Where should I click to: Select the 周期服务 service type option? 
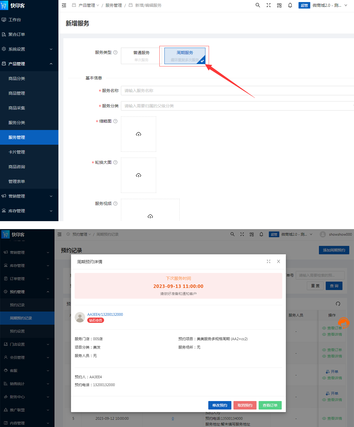tap(185, 56)
